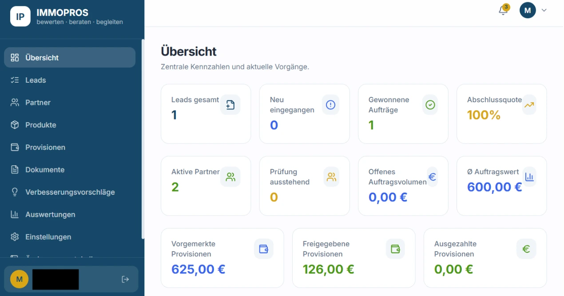The height and width of the screenshot is (296, 564).
Task: Click the Gewonnene Aufträge check icon
Action: [430, 105]
